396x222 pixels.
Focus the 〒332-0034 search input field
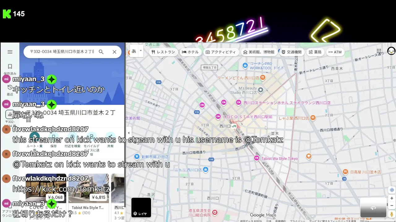(62, 52)
